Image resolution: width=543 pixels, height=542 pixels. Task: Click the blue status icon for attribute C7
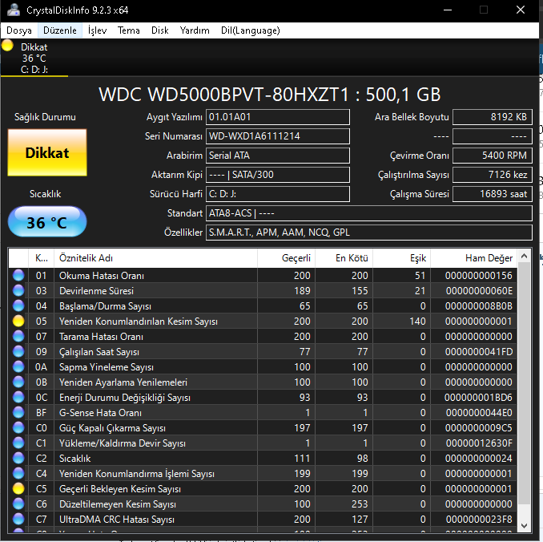coord(18,520)
